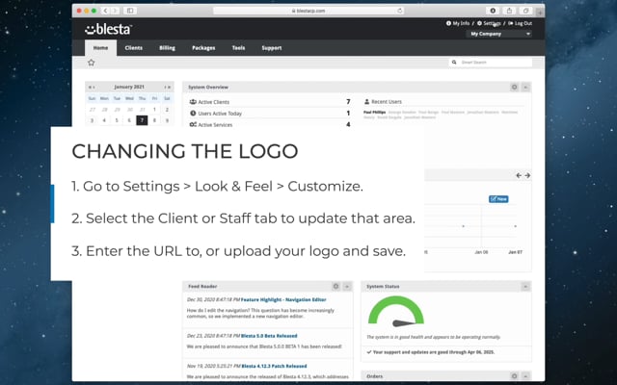The width and height of the screenshot is (617, 385).
Task: Open the My Company dropdown
Action: click(498, 34)
